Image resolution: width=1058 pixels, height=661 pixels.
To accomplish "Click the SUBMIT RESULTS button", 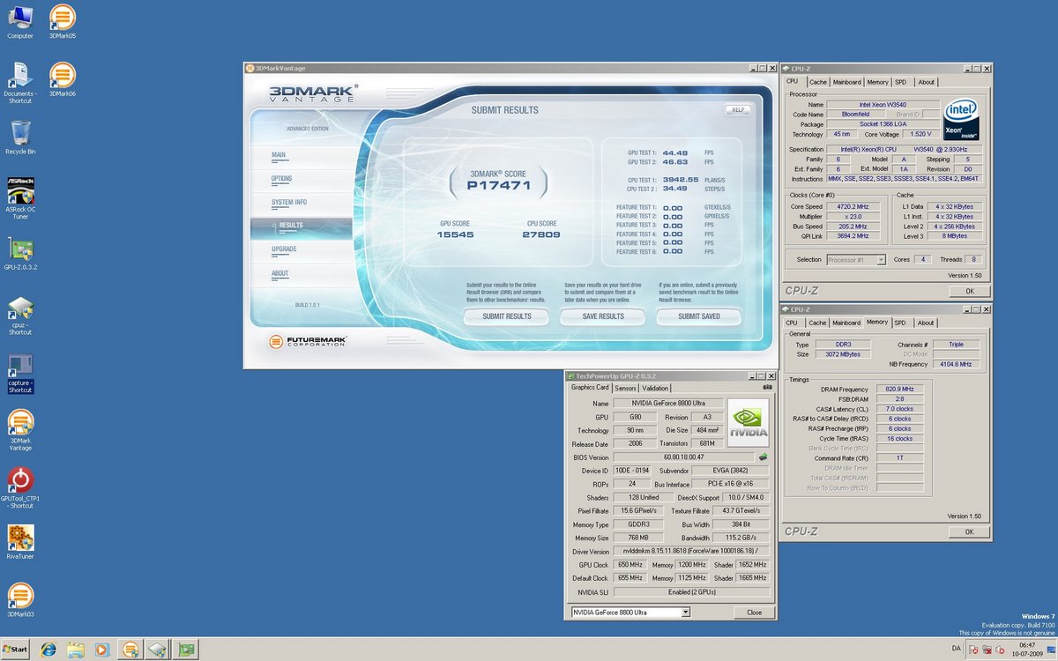I will [507, 316].
